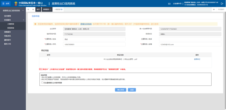Viewport: 226px width, 110px height.
Task: Click the company name and card expiry text
Action: [x=201, y=4]
